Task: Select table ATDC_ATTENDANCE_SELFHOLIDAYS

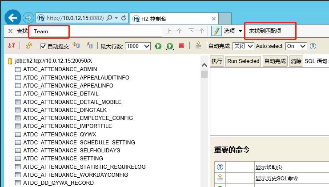Action: pyautogui.click(x=72, y=150)
